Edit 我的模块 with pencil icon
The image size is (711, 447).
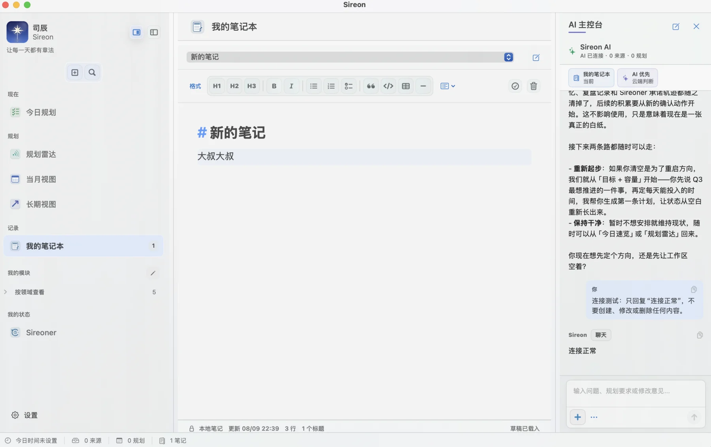coord(153,273)
